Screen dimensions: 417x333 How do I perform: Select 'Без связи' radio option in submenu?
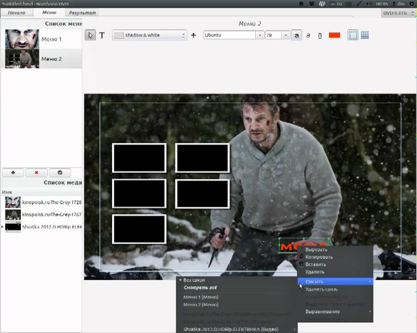coord(237,280)
